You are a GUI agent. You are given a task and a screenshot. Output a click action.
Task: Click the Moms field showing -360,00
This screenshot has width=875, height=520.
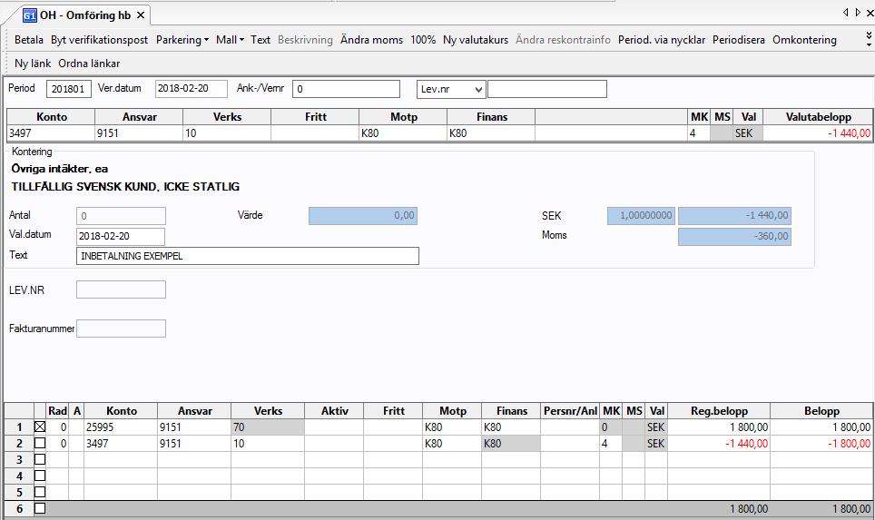[734, 236]
